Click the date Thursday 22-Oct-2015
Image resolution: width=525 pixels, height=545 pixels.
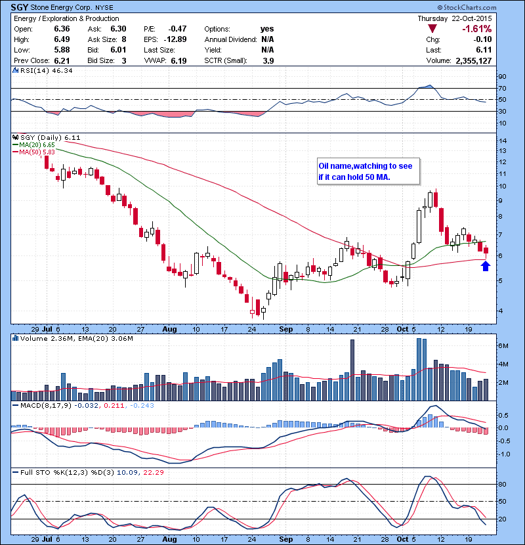(x=455, y=18)
